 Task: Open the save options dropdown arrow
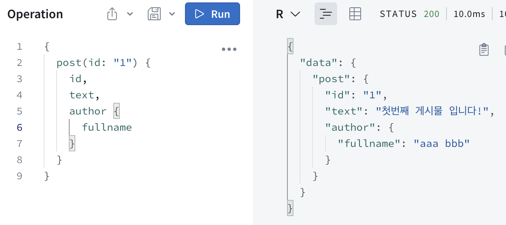(x=172, y=14)
